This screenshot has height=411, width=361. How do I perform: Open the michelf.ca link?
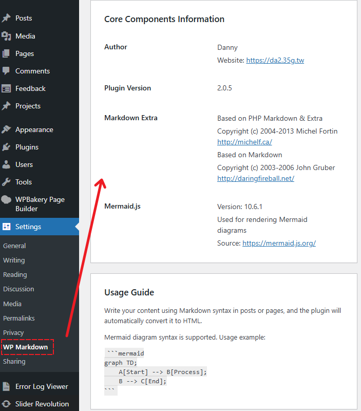[x=244, y=142]
